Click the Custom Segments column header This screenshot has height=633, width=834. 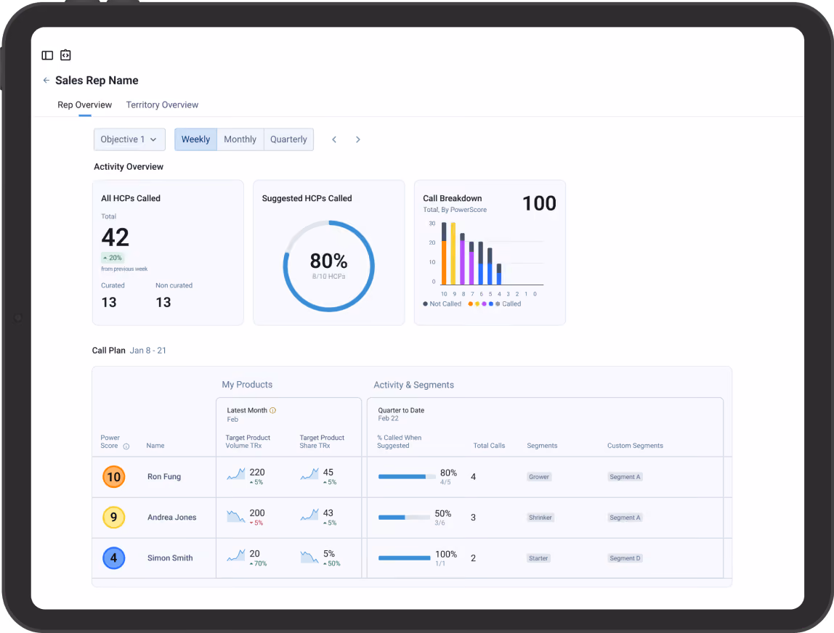point(635,446)
